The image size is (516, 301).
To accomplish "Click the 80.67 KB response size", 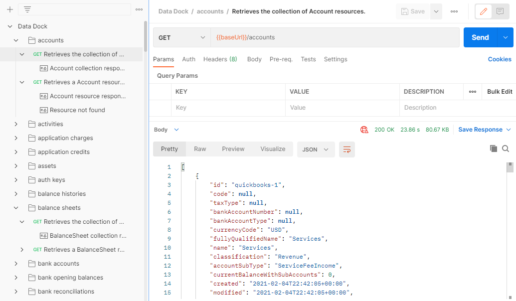I will pos(437,130).
